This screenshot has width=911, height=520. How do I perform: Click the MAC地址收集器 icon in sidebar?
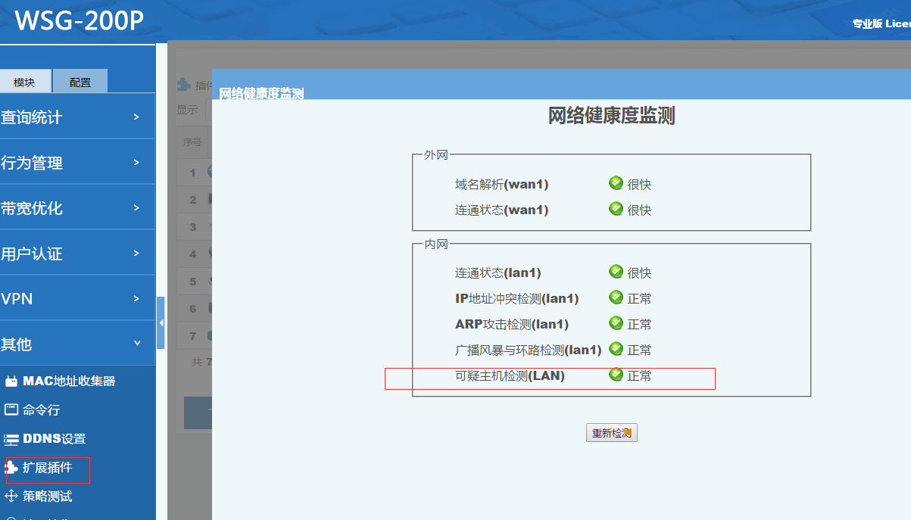tap(11, 381)
